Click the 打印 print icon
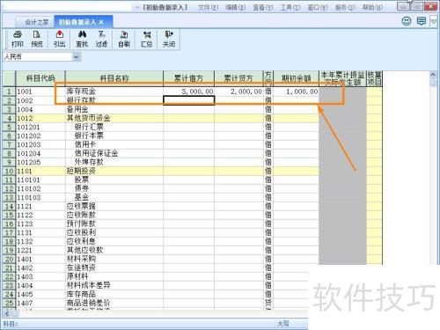The image size is (440, 330). [18, 39]
